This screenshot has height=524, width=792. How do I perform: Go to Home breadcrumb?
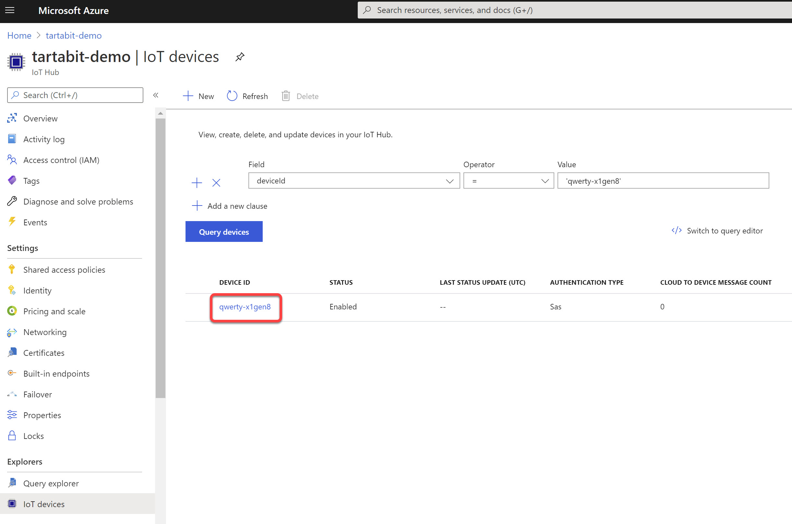19,35
